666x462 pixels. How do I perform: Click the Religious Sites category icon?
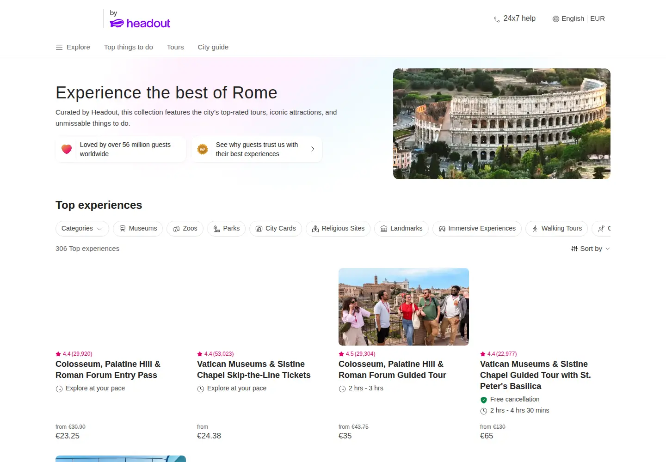[315, 229]
